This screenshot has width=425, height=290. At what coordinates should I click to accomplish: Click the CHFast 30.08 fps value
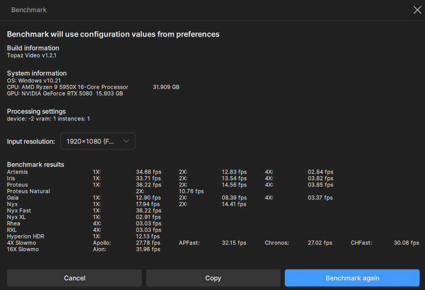click(406, 243)
